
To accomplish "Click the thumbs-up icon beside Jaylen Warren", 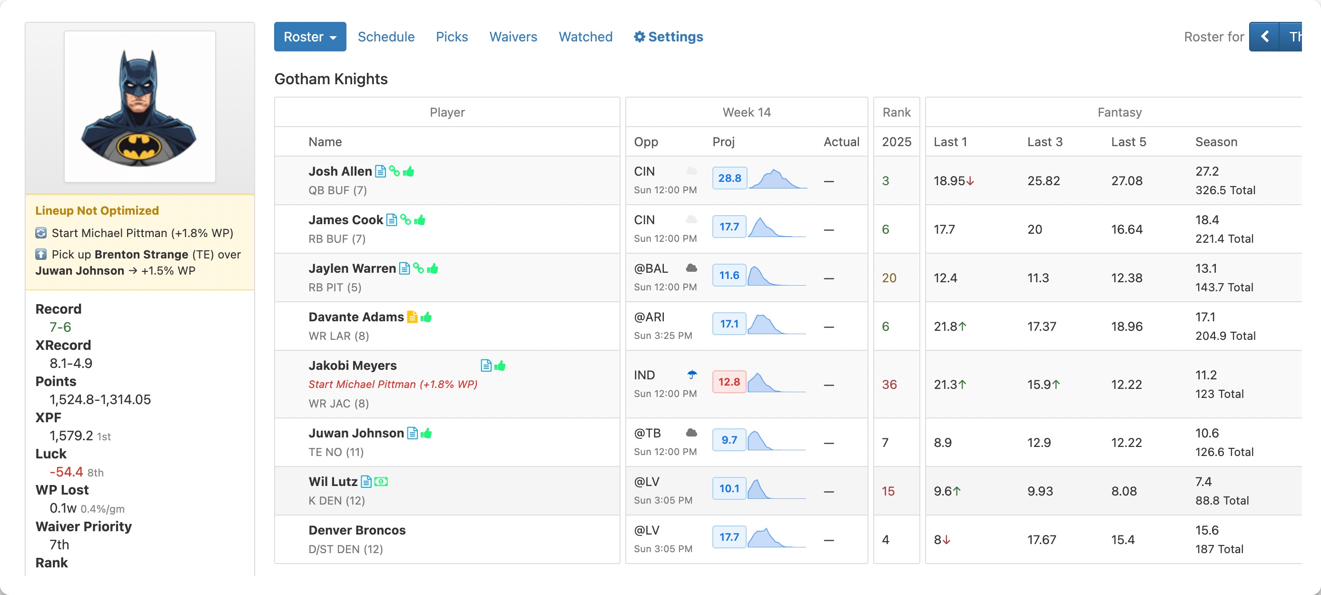I will coord(433,268).
